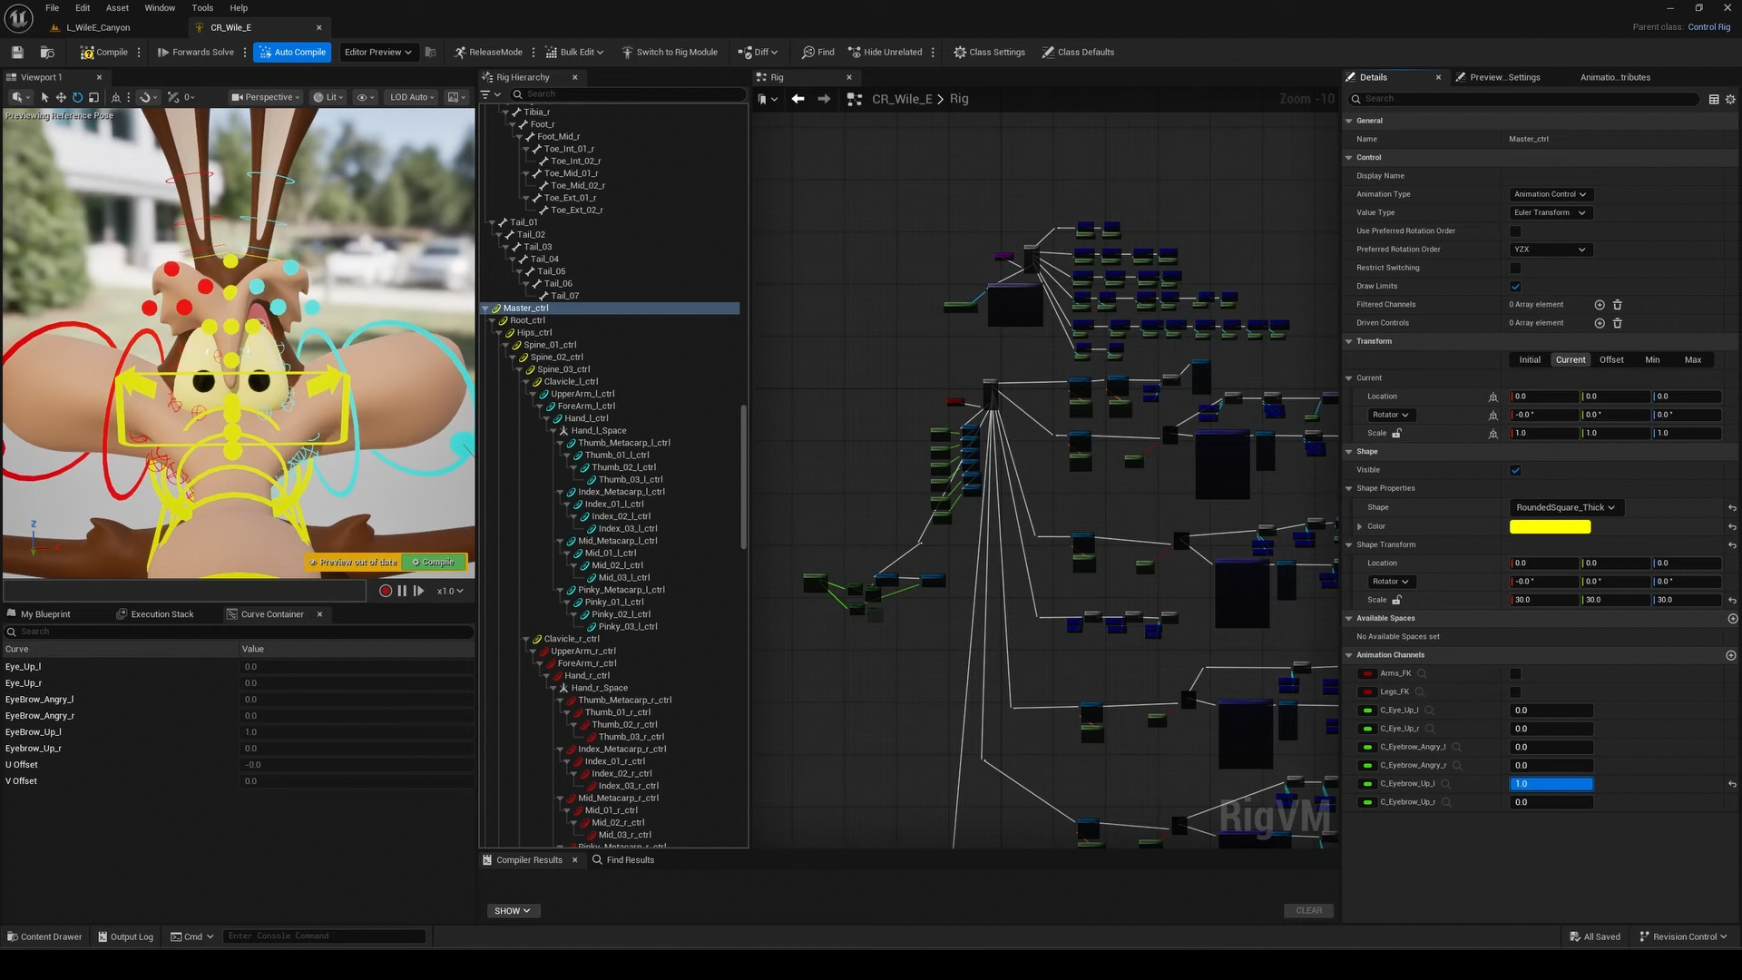Focus the Rig Hierarchy search field
Viewport: 1742px width, 980px height.
tap(626, 94)
